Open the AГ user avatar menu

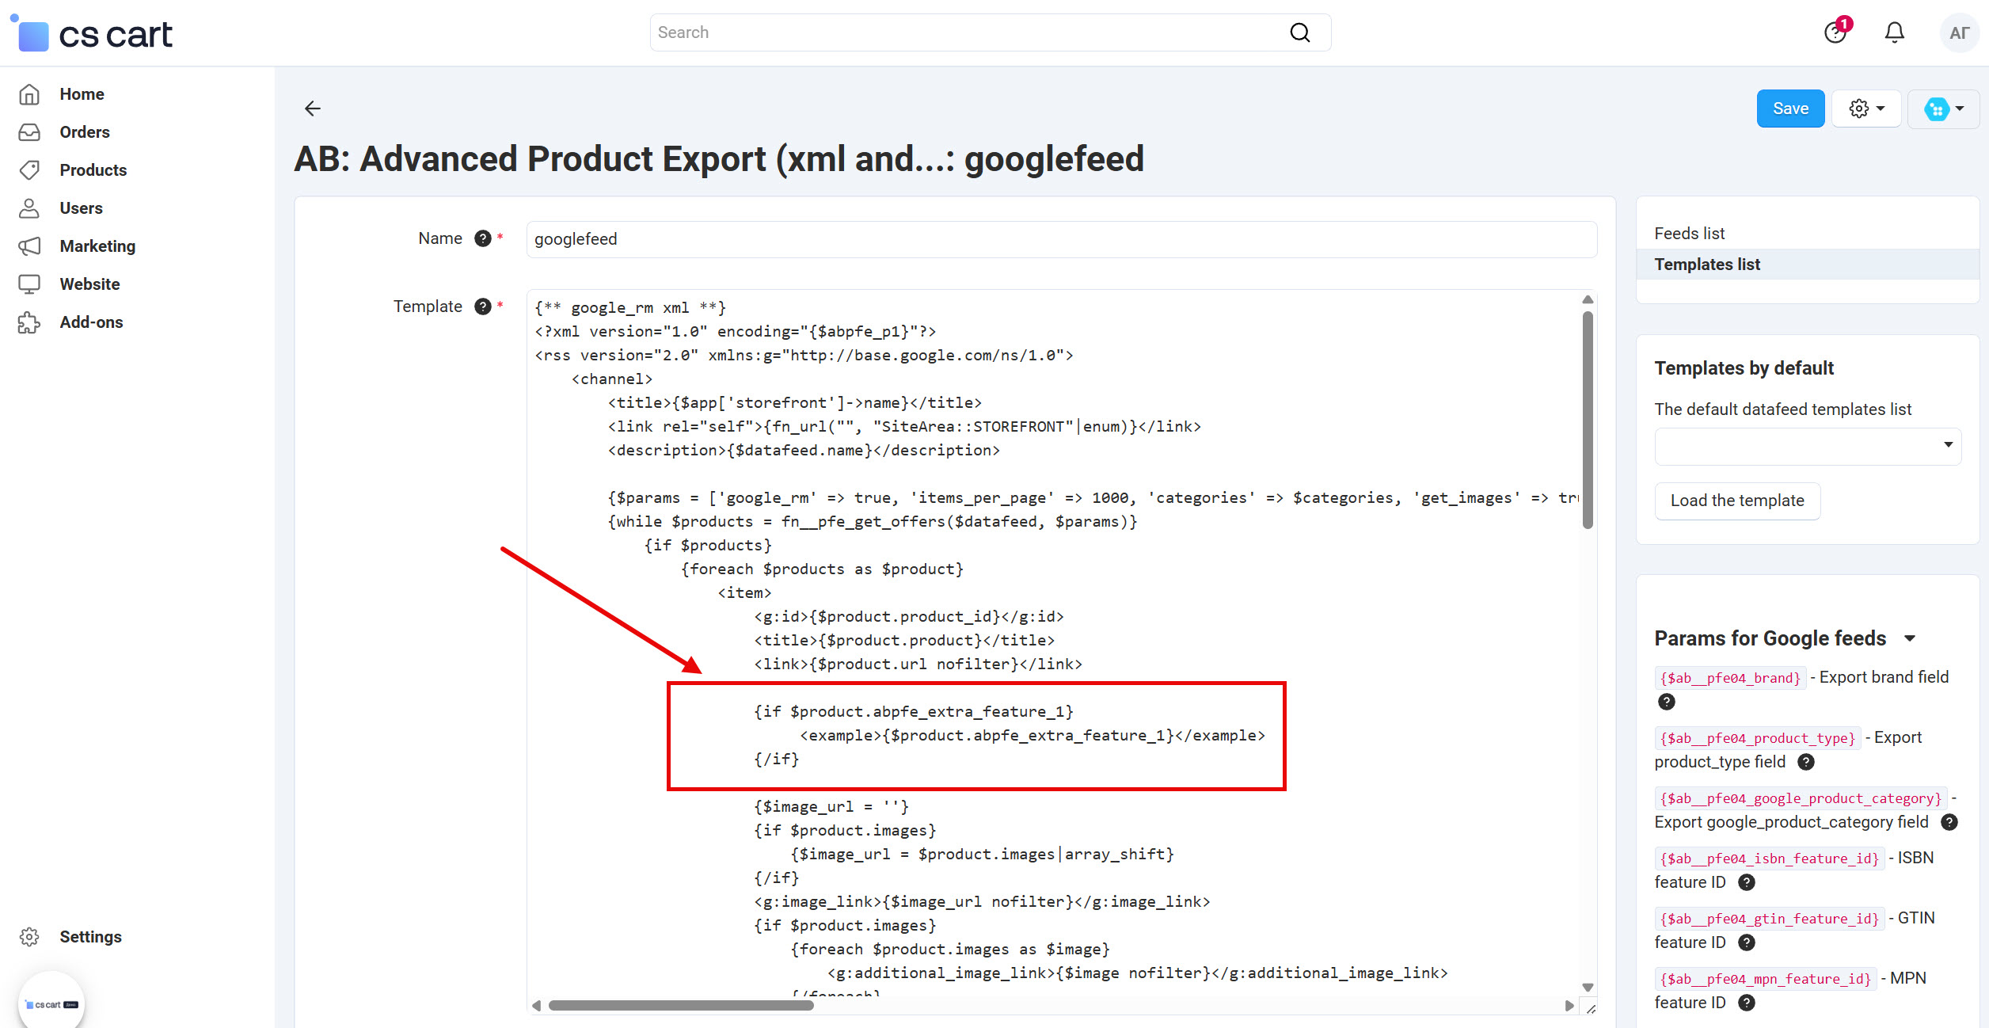1959,33
